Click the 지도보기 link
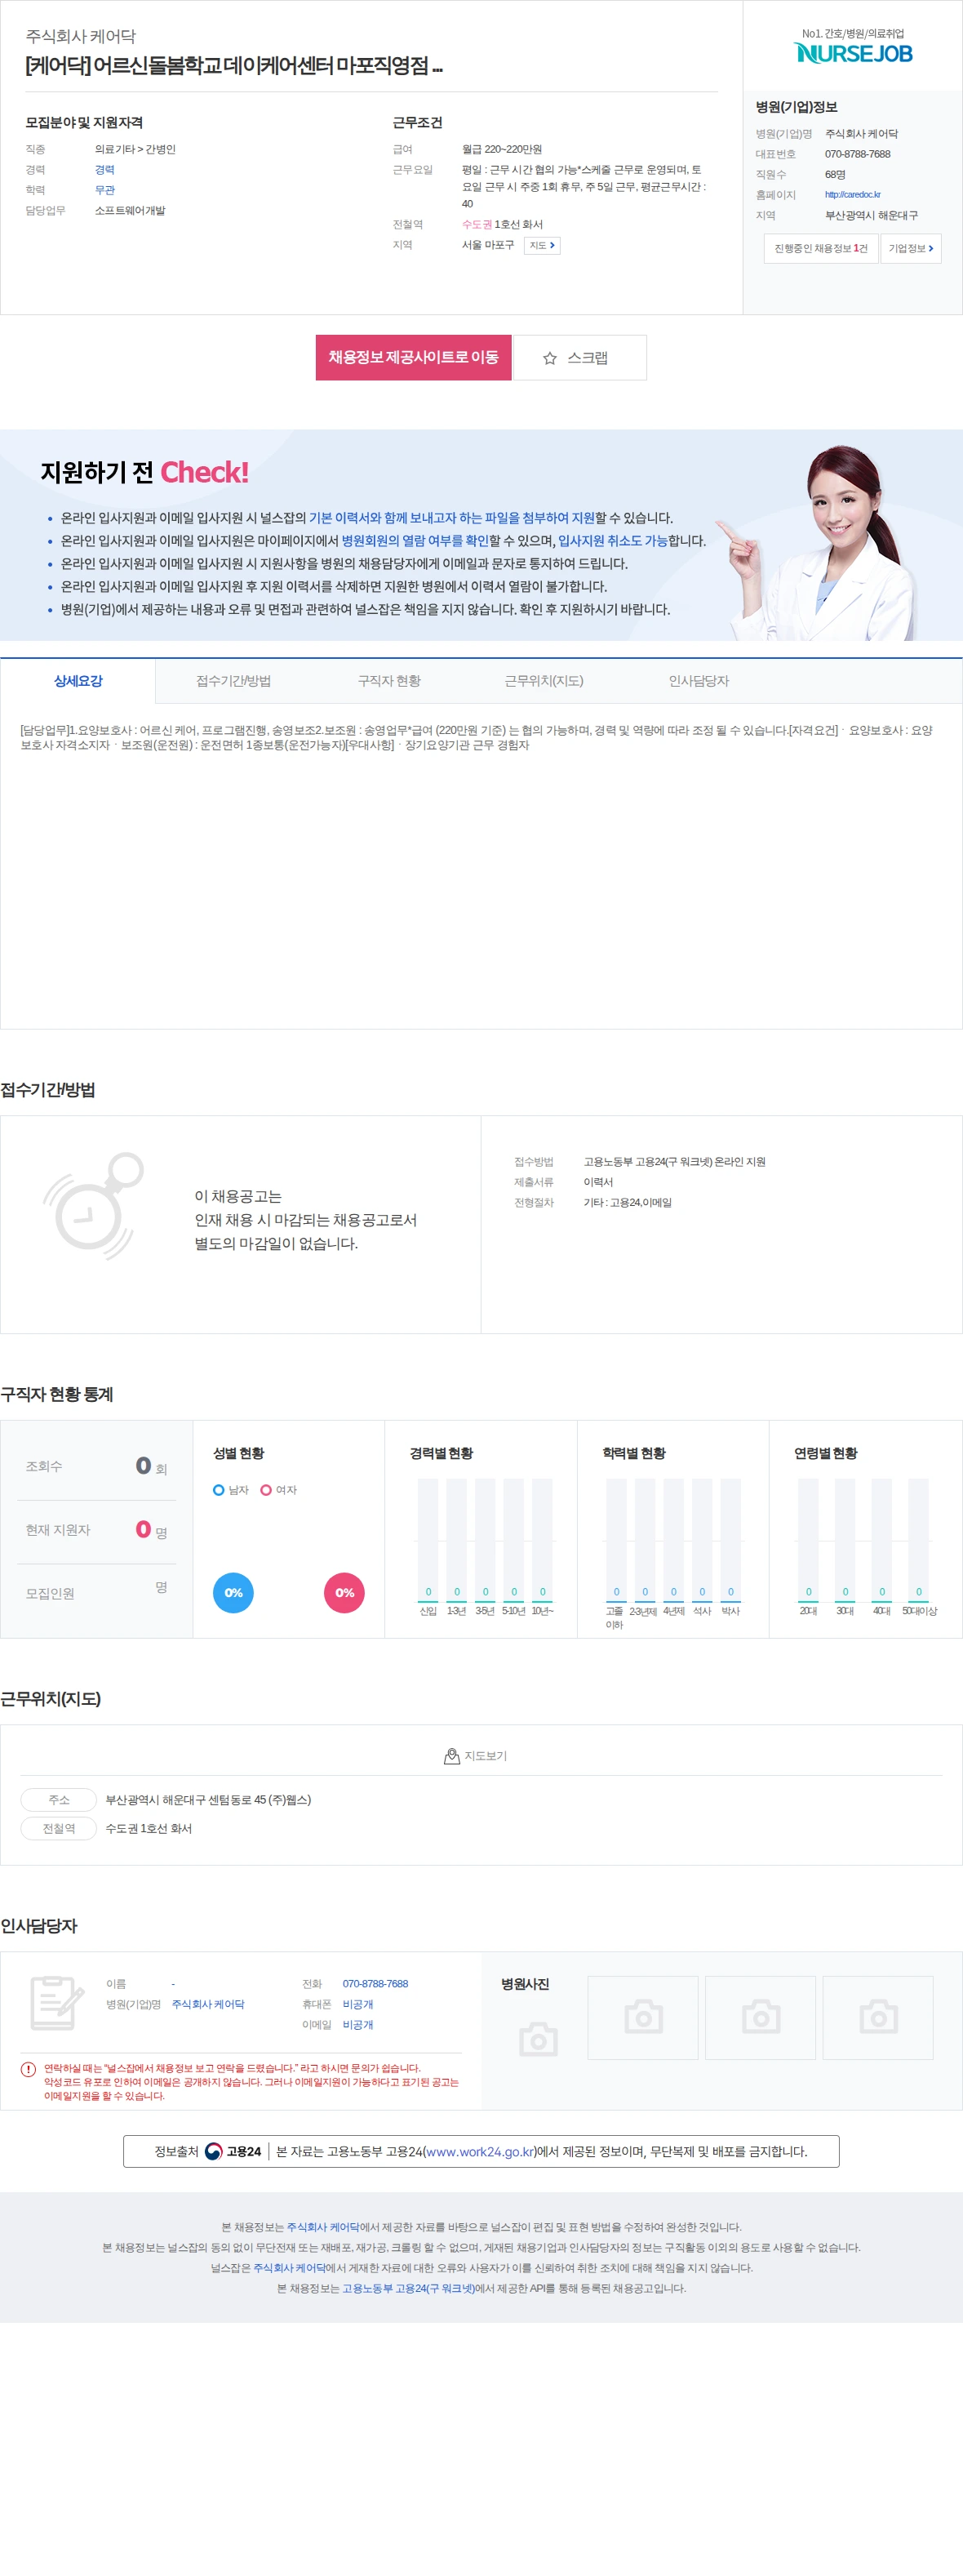Image resolution: width=963 pixels, height=2576 pixels. (x=476, y=1756)
